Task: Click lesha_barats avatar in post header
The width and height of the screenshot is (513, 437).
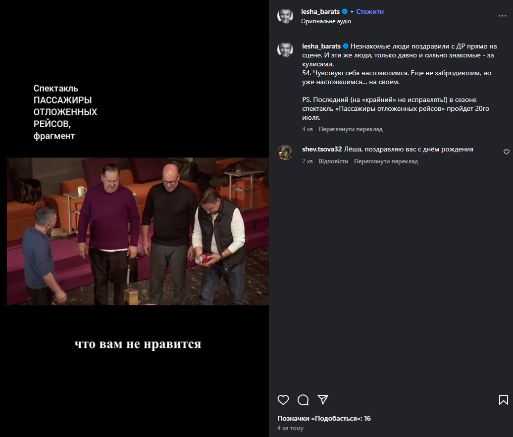Action: pos(285,16)
